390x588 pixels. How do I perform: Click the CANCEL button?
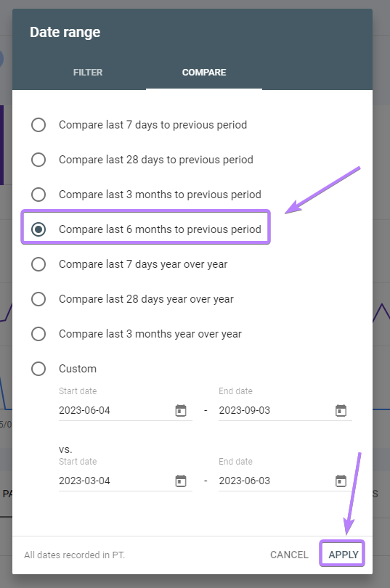(x=289, y=555)
